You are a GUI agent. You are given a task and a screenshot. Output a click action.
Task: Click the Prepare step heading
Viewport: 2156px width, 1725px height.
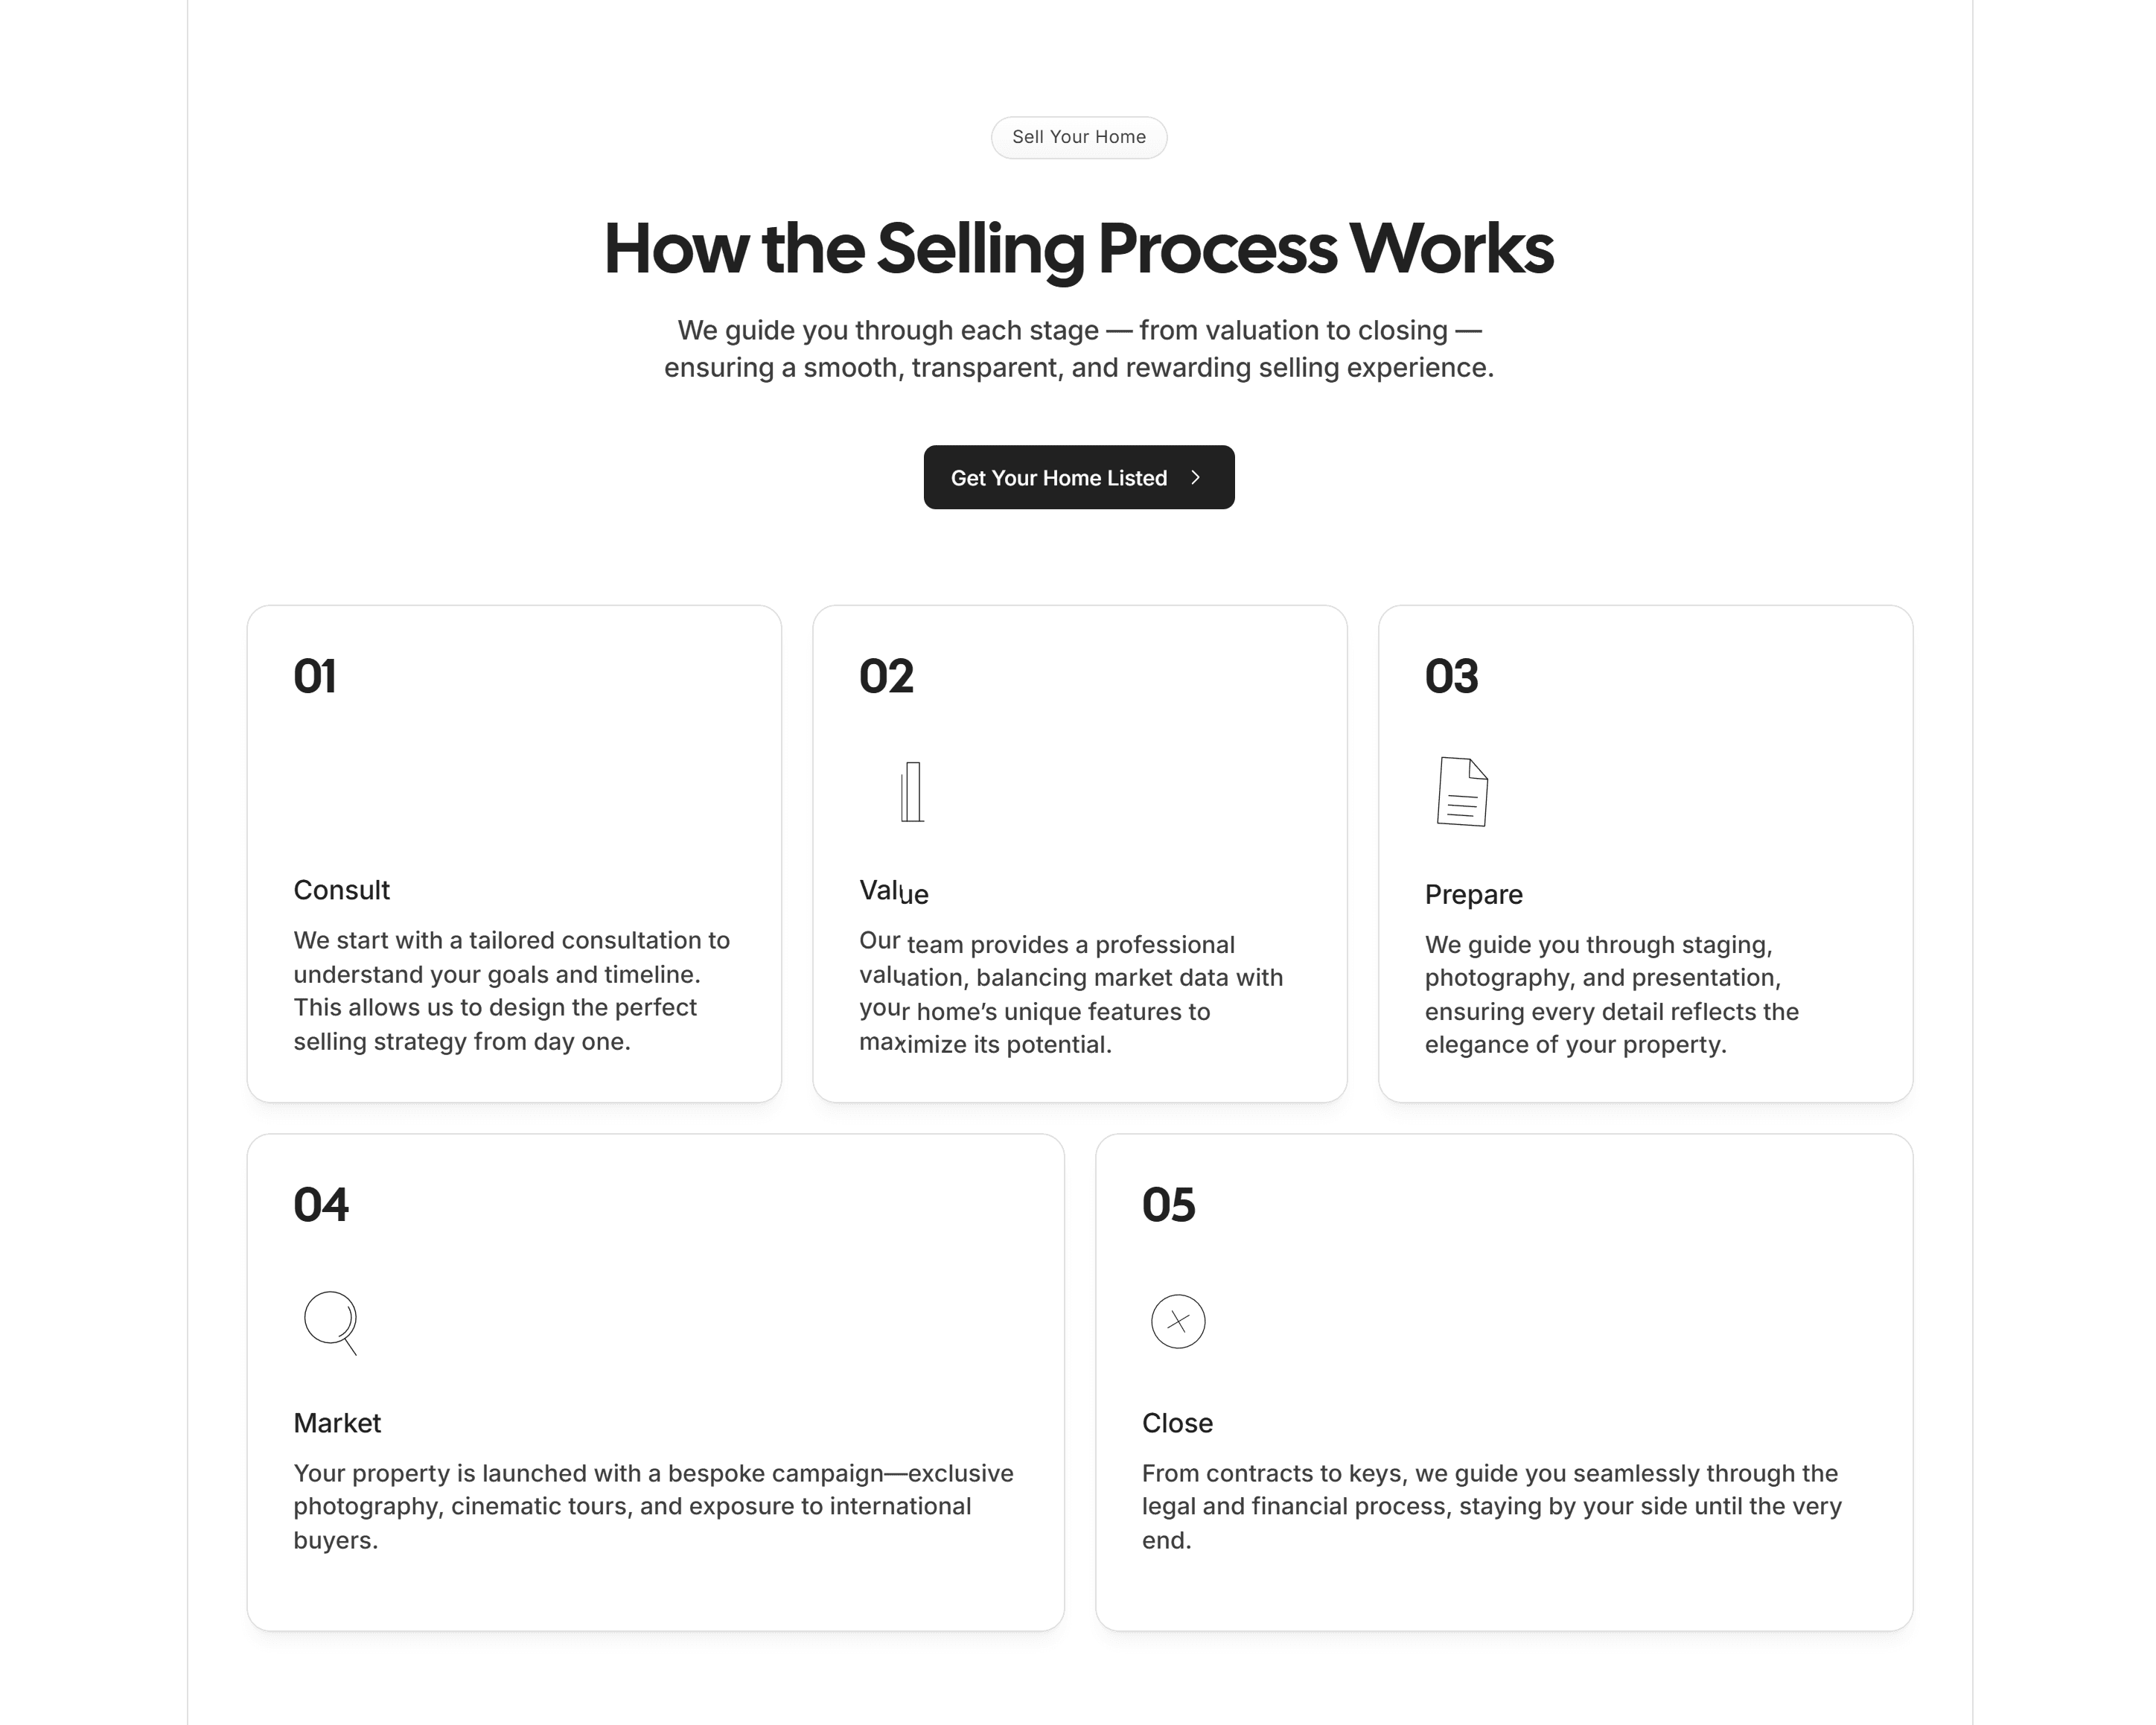(1473, 894)
